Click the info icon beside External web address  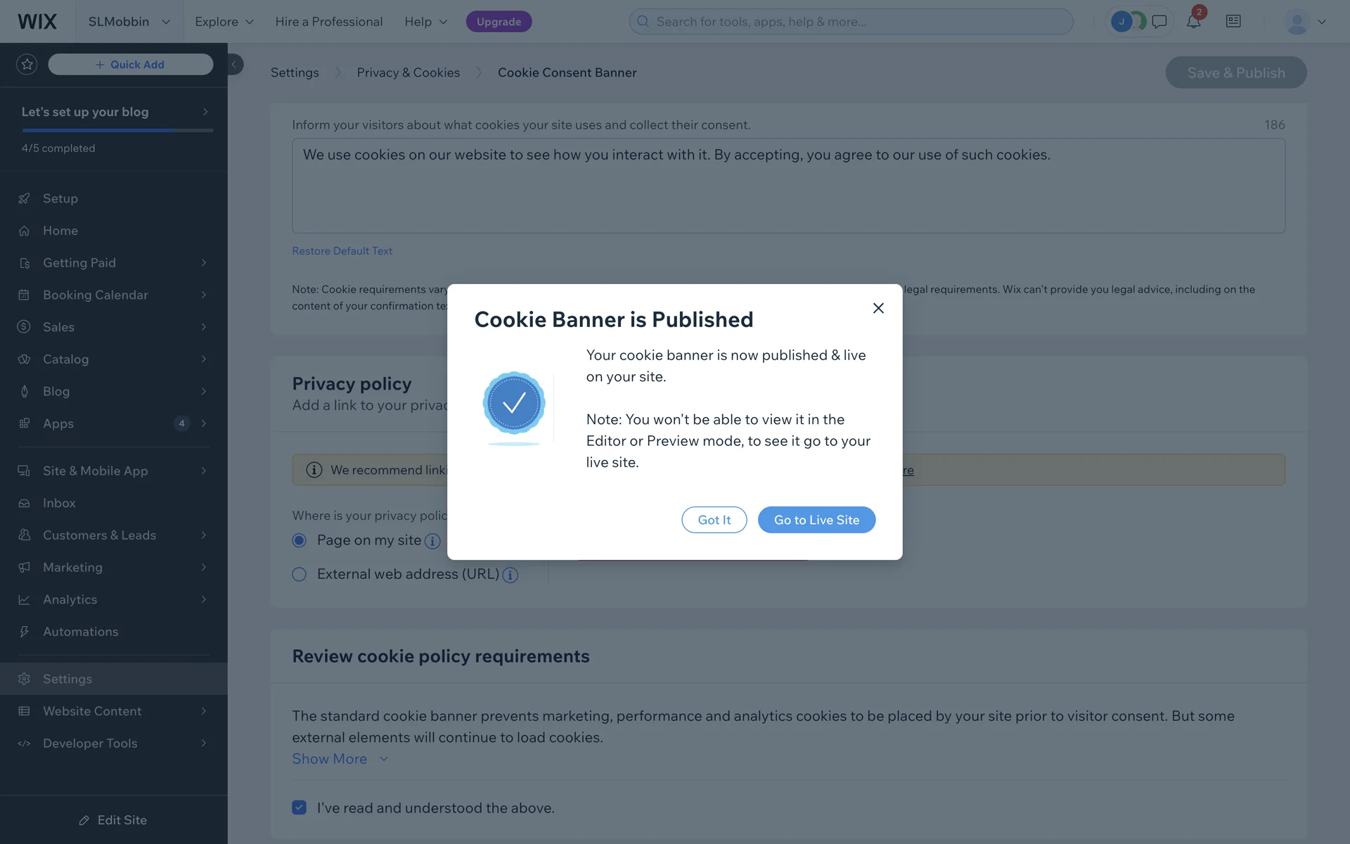coord(510,575)
